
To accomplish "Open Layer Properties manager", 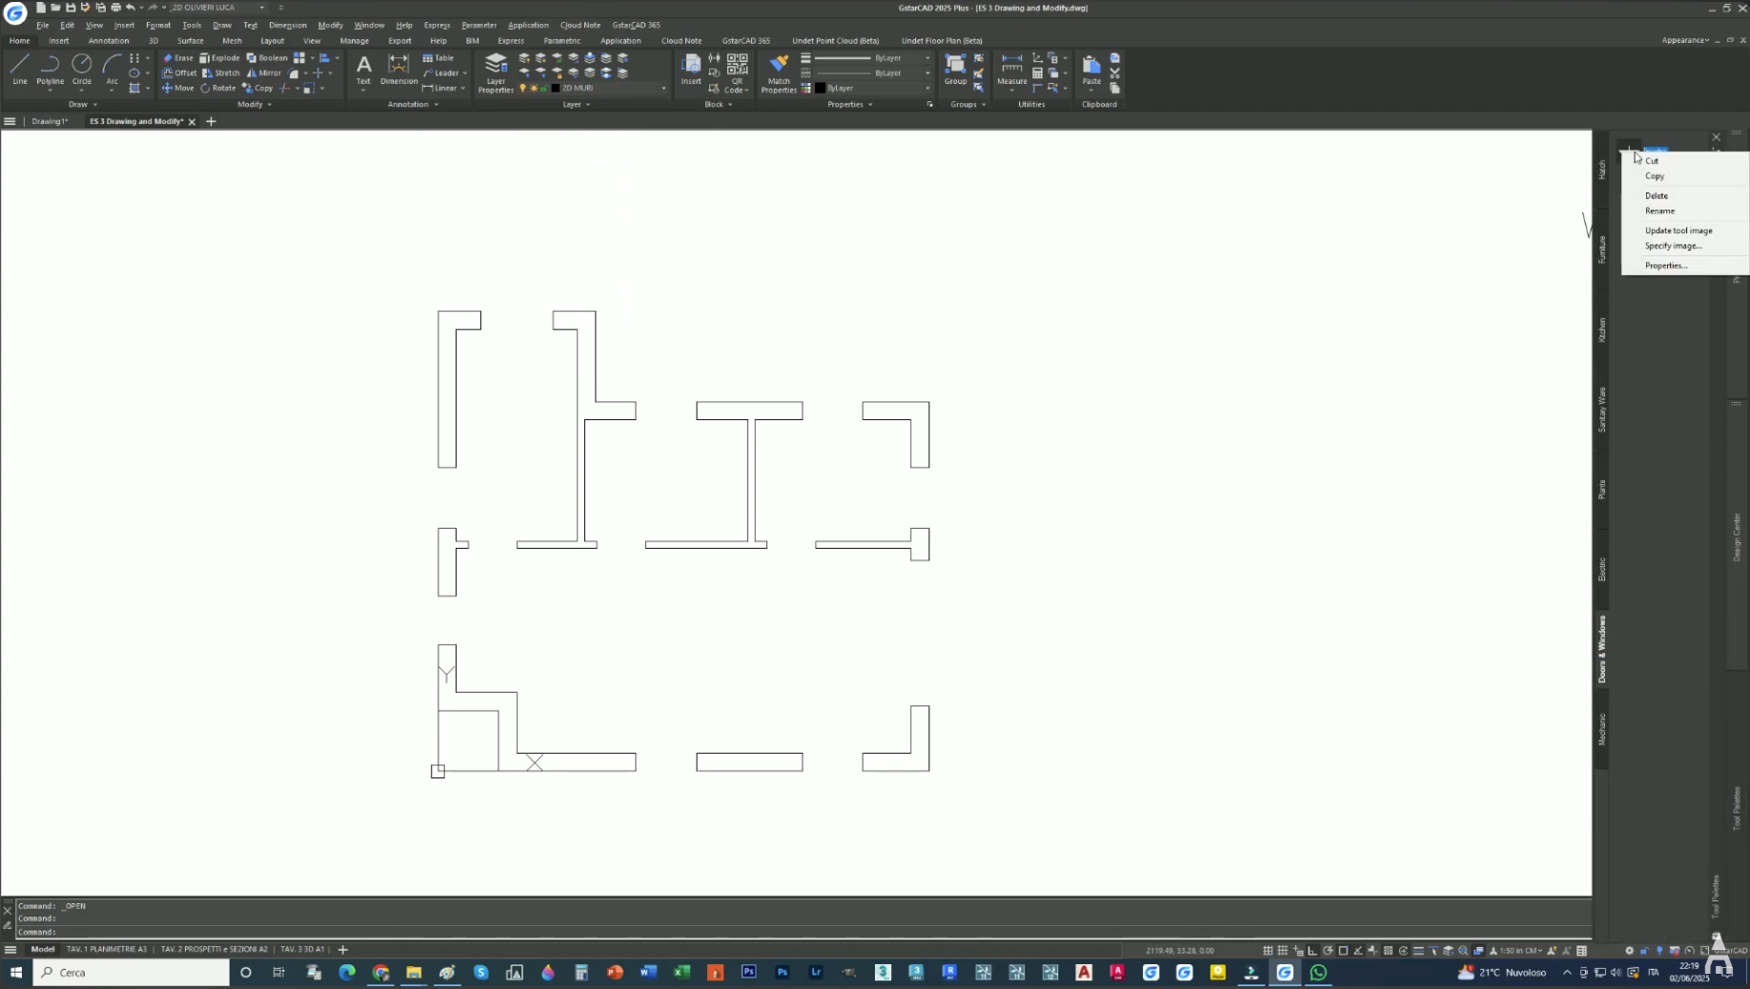I will pyautogui.click(x=496, y=72).
